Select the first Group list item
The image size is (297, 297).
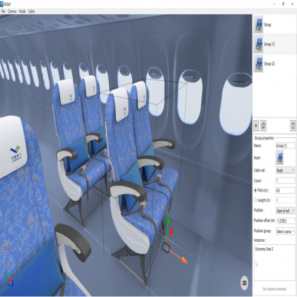pyautogui.click(x=274, y=25)
